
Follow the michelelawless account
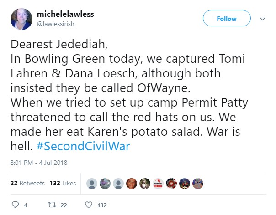pyautogui.click(x=227, y=19)
